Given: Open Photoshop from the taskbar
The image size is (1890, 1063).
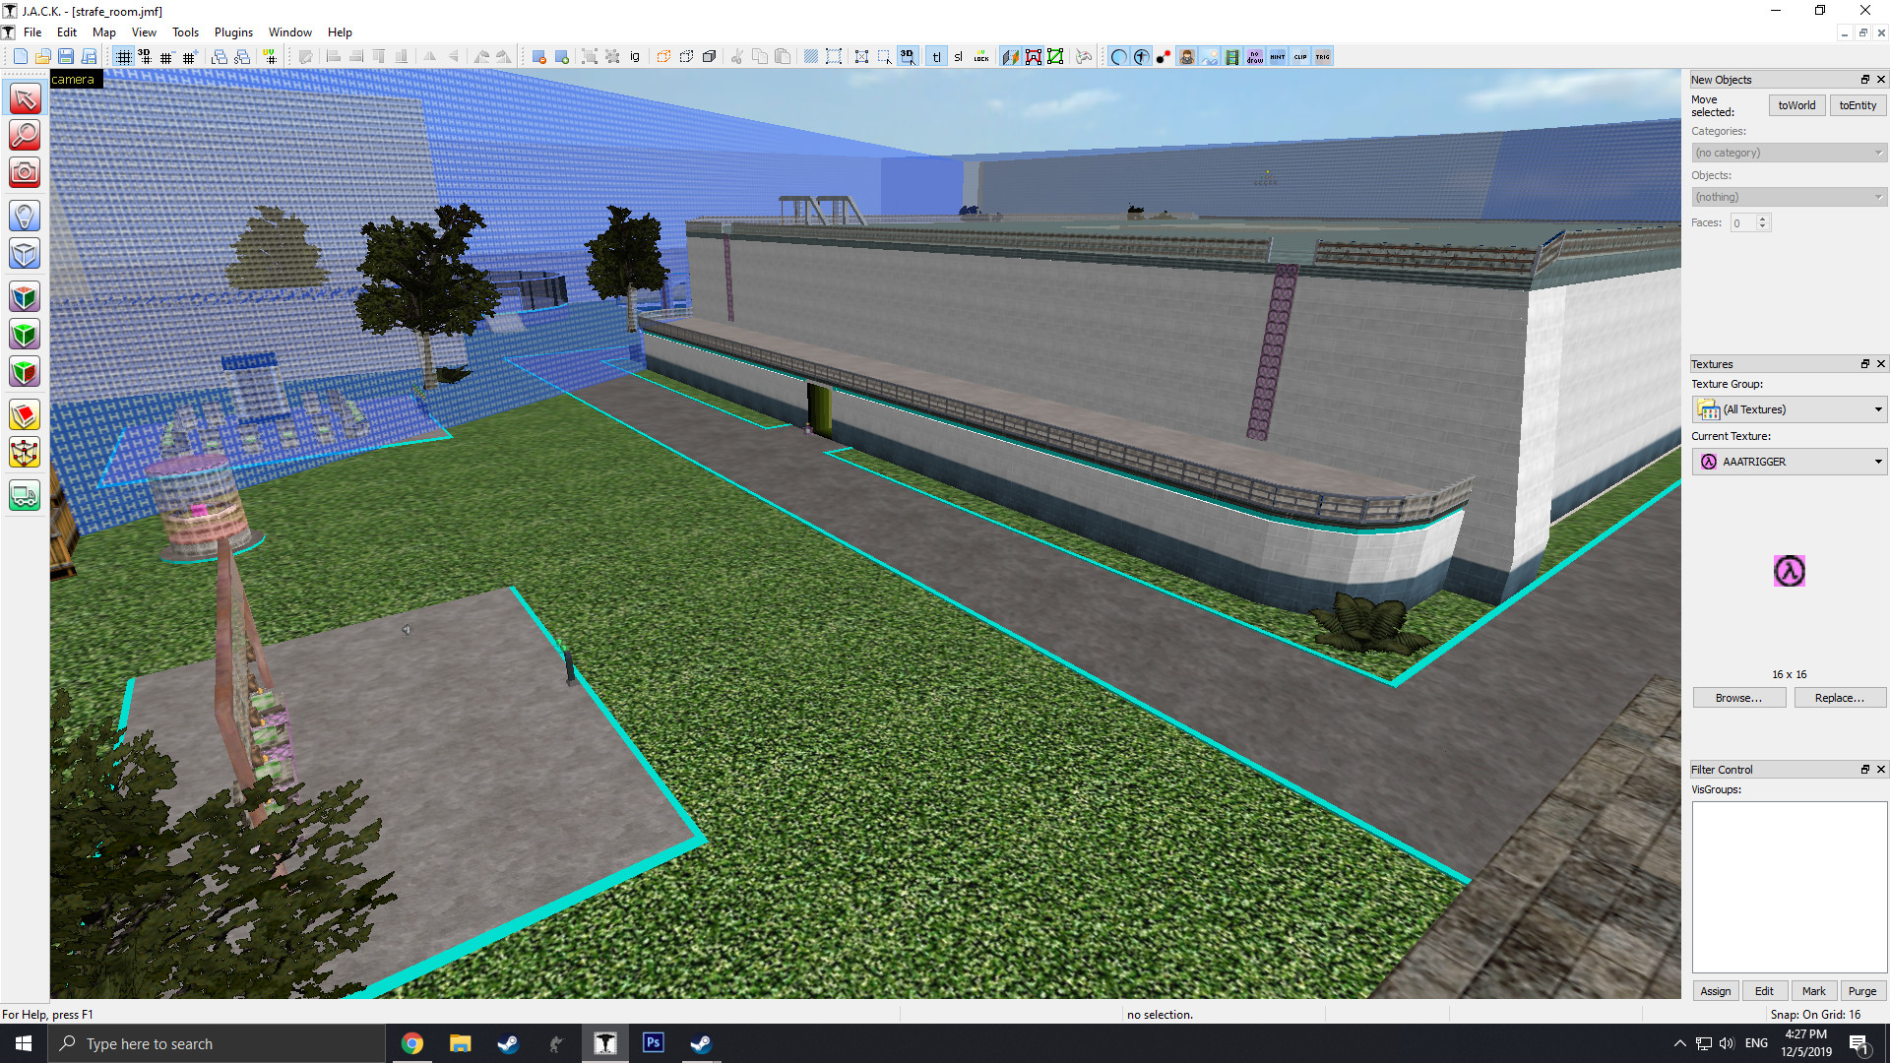Looking at the screenshot, I should 653,1043.
